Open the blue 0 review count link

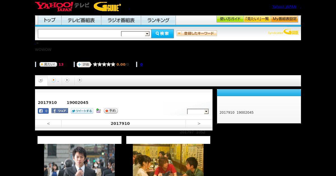[141, 65]
